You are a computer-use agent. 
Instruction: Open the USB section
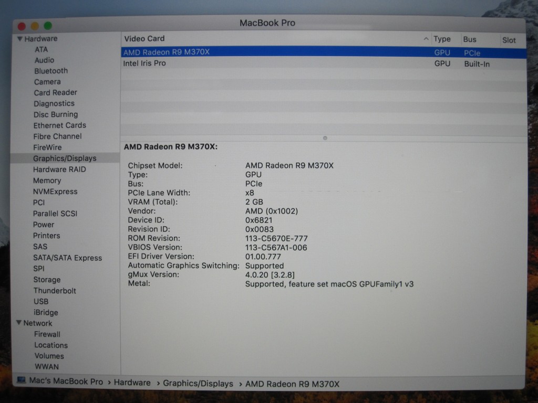pyautogui.click(x=41, y=302)
